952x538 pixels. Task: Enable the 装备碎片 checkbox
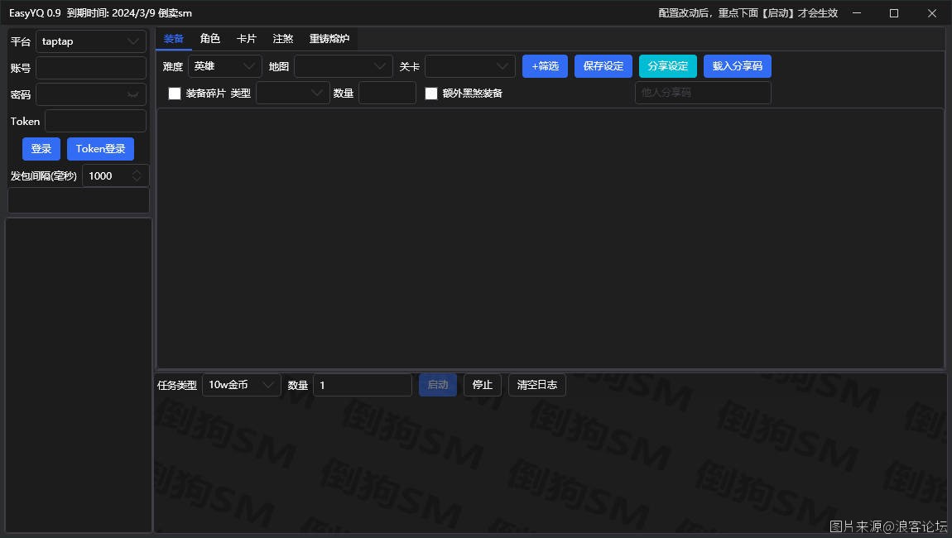(175, 94)
